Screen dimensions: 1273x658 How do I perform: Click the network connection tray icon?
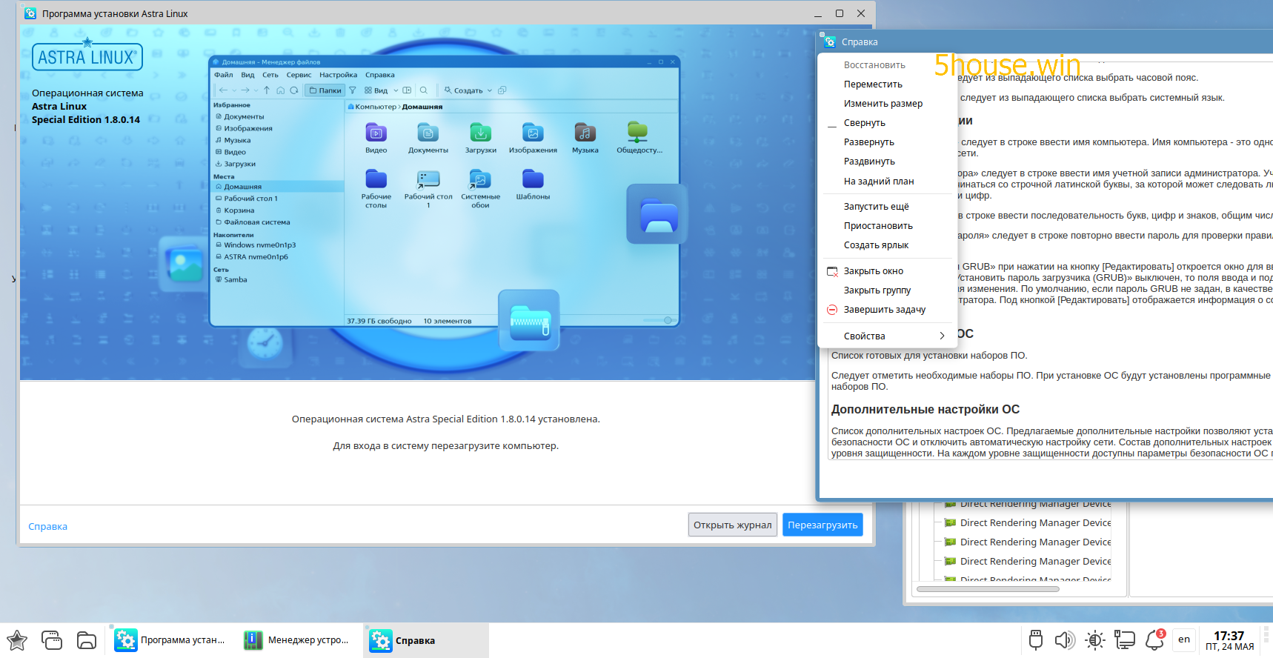pos(1125,640)
